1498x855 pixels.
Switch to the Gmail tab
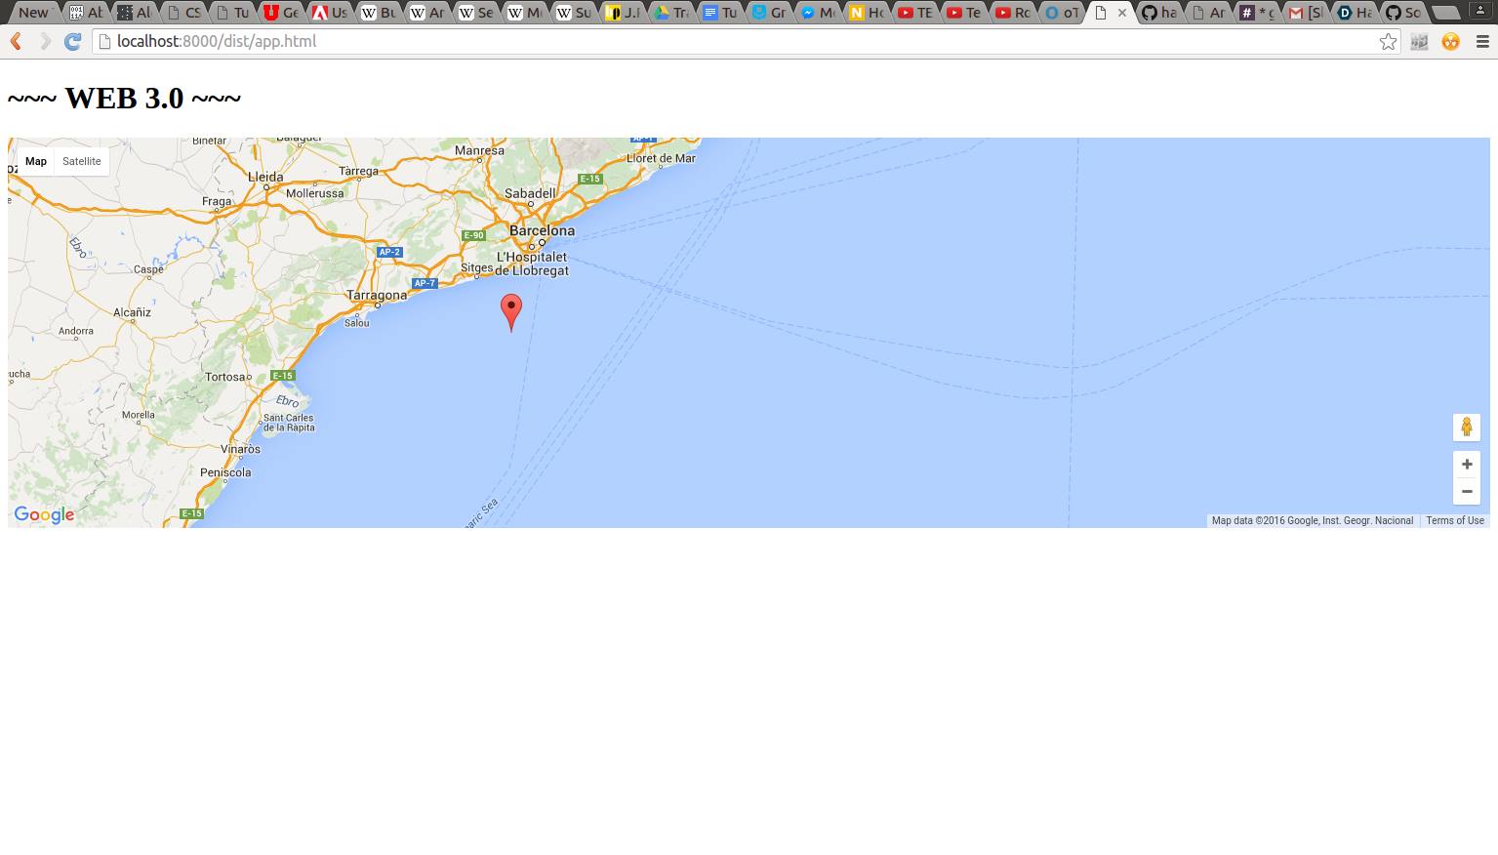(x=1305, y=13)
